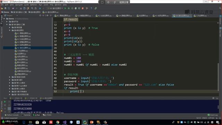The height and width of the screenshot is (125, 222).
Task: Collapse the 第4章 folder in the project tree
Action: (x=10, y=30)
